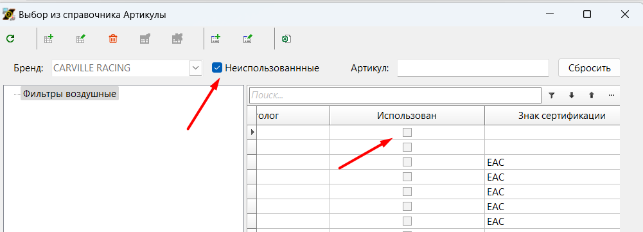643x232 pixels.
Task: Jump to the next search match with the down arrow
Action: click(572, 95)
